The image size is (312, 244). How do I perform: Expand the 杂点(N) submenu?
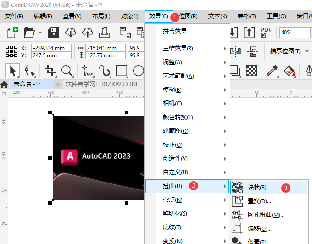187,200
